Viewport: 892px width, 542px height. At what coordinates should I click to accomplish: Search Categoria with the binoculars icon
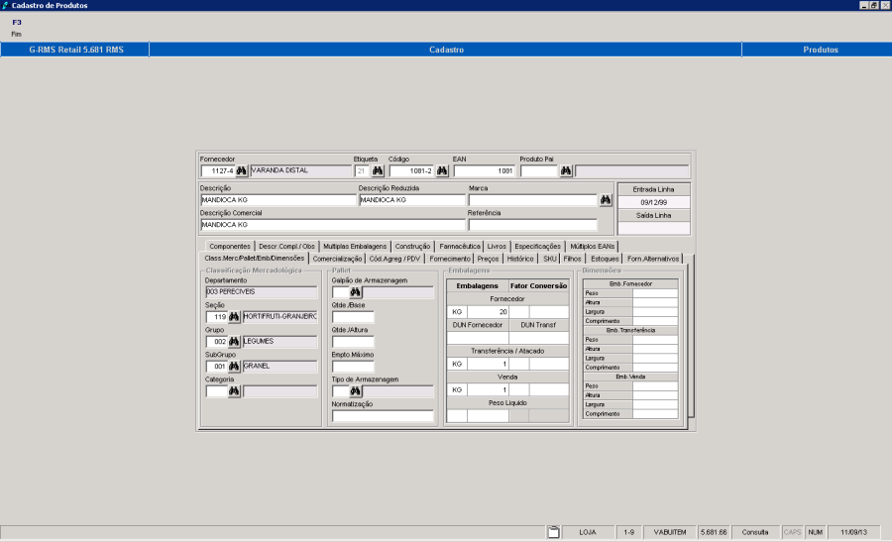tap(235, 391)
